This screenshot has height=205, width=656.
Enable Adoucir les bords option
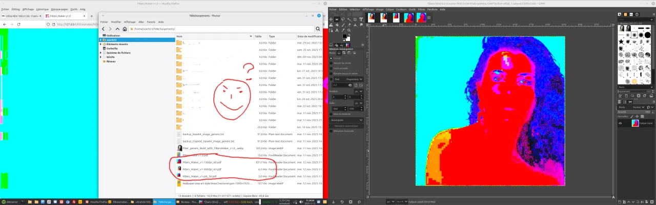[331, 63]
